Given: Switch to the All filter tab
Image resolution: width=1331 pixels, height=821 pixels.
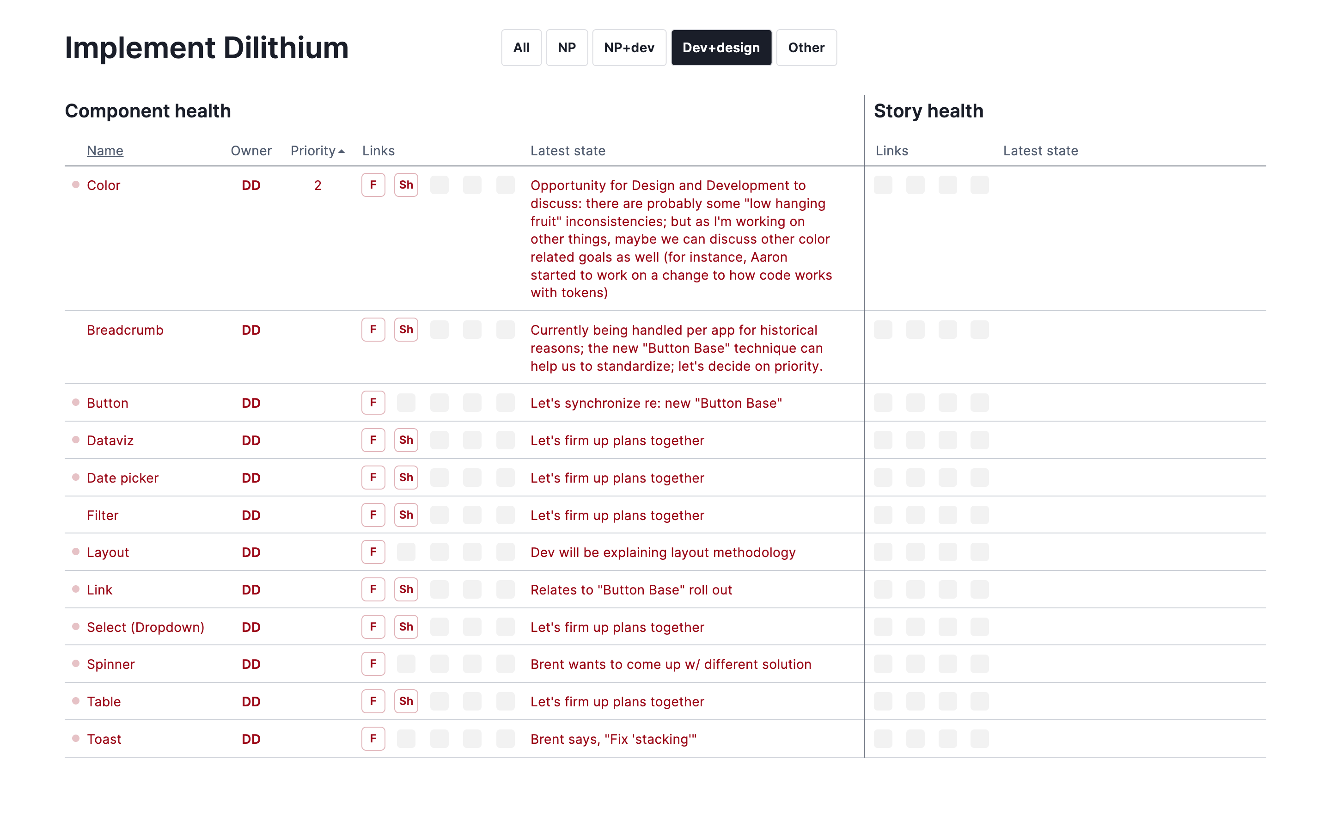Looking at the screenshot, I should coord(521,48).
